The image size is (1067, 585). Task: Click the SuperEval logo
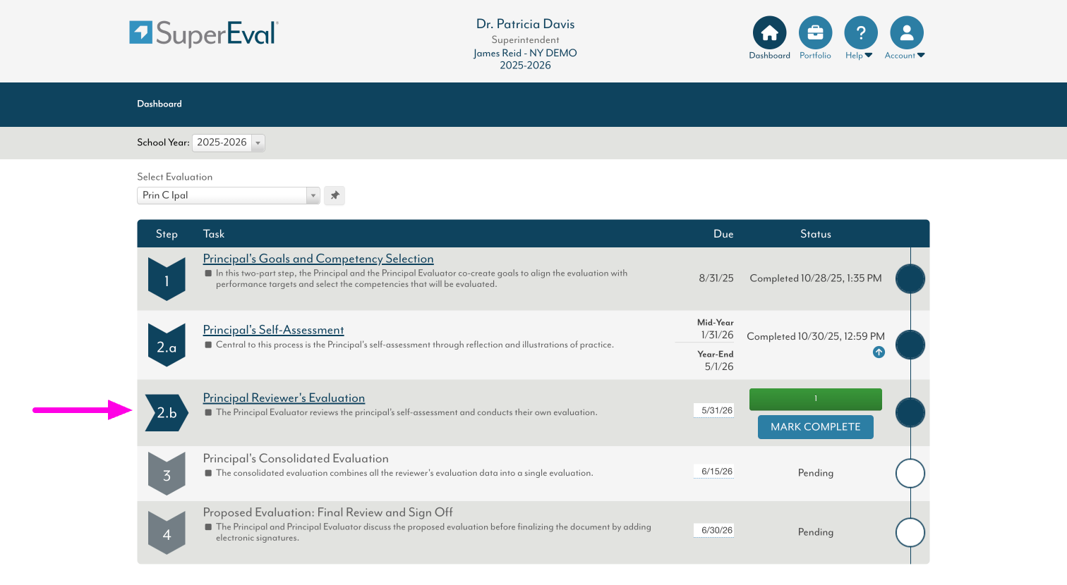coord(204,33)
